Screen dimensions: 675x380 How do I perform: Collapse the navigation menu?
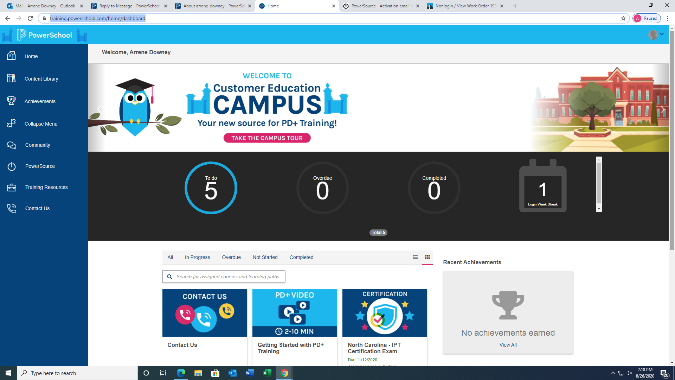click(x=41, y=124)
